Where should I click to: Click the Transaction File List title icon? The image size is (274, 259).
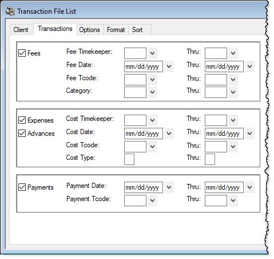10,11
